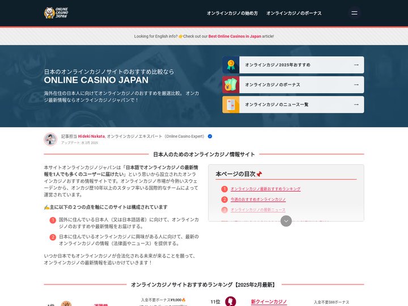The width and height of the screenshot is (408, 306).
Task: Open the Hideki Nakata author link
Action: pos(91,137)
